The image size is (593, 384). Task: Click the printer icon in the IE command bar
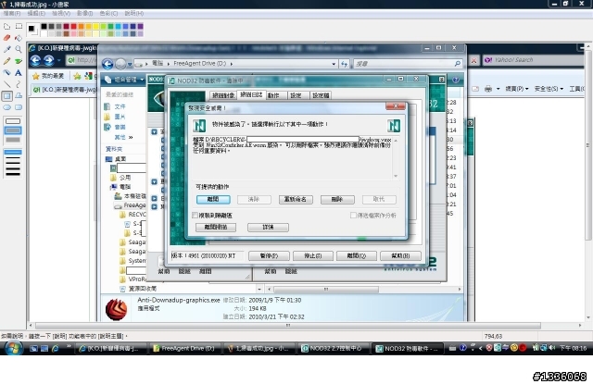point(488,89)
